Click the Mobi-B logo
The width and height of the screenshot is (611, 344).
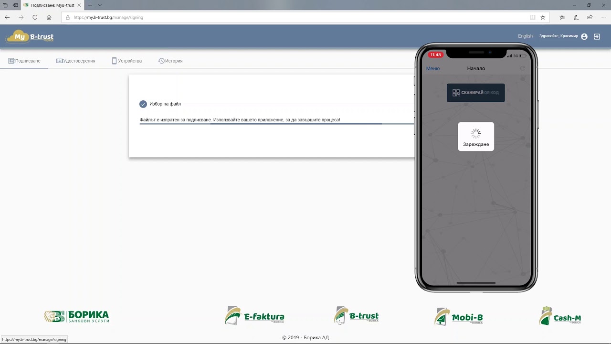tap(459, 316)
